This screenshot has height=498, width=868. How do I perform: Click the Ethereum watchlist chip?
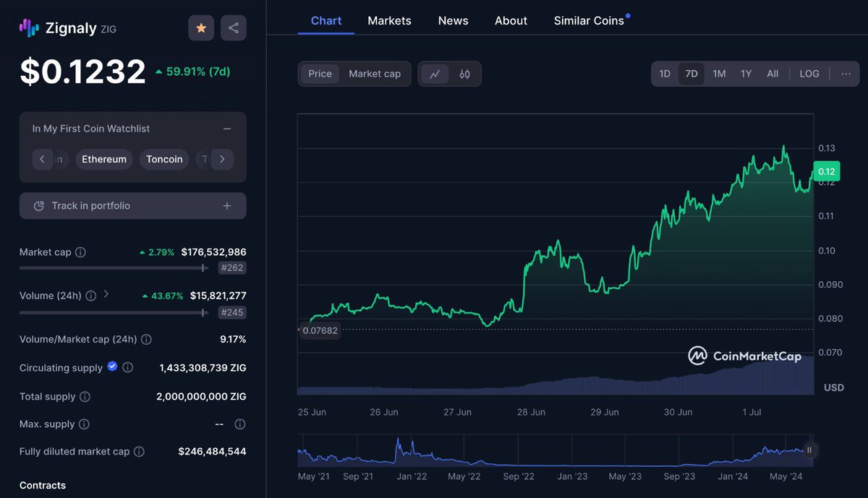coord(104,159)
